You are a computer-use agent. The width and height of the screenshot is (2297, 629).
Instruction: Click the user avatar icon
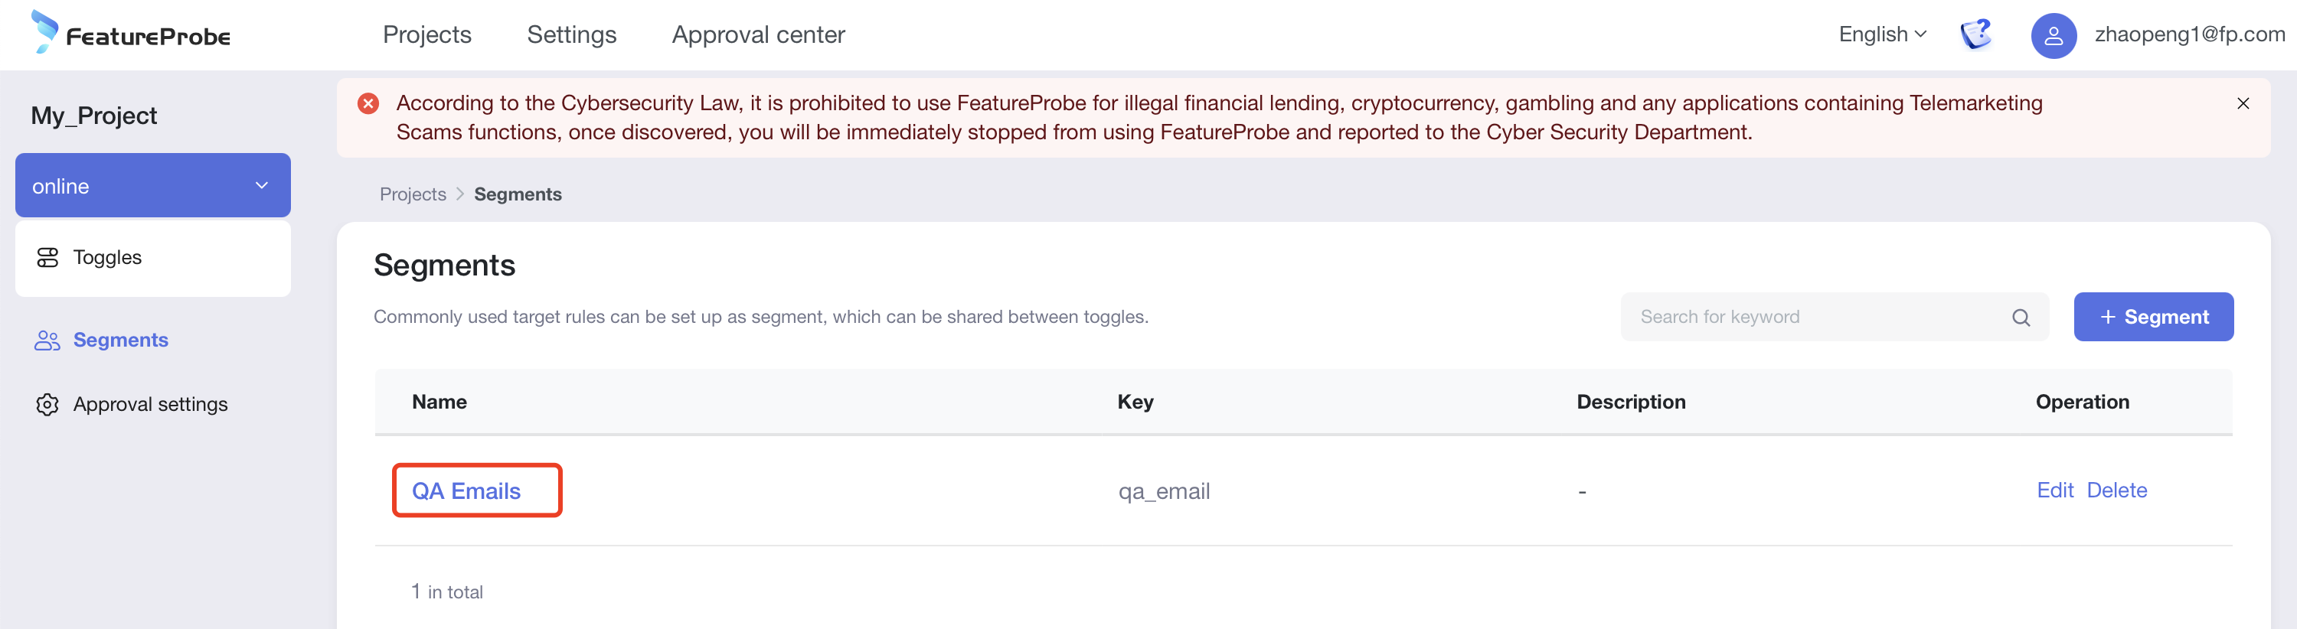coord(2053,36)
